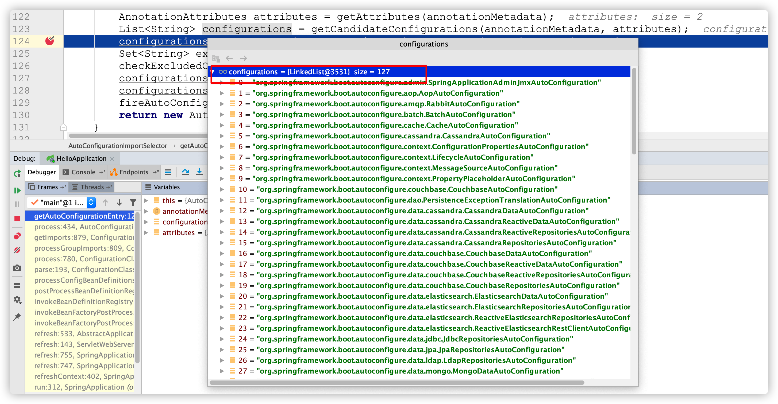Click AutoConfigurationImportSelector breadcrumb
The width and height of the screenshot is (778, 404).
coord(117,146)
